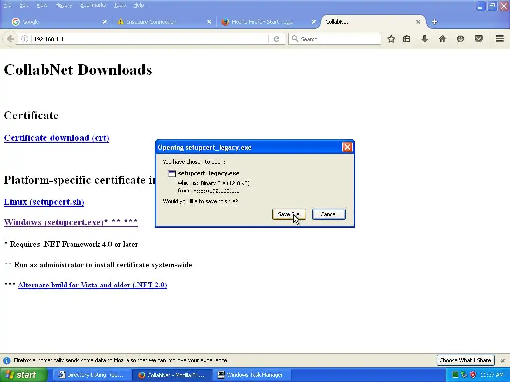Image resolution: width=510 pixels, height=382 pixels.
Task: Close the Insecure Connection tab
Action: tap(209, 22)
